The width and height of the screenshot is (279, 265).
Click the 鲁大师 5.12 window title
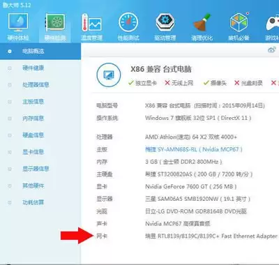click(16, 5)
